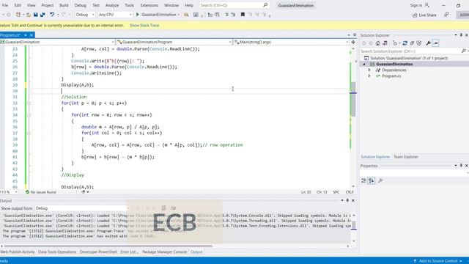
Task: Toggle Word Wrap icon in Output panel
Action: [x=173, y=208]
